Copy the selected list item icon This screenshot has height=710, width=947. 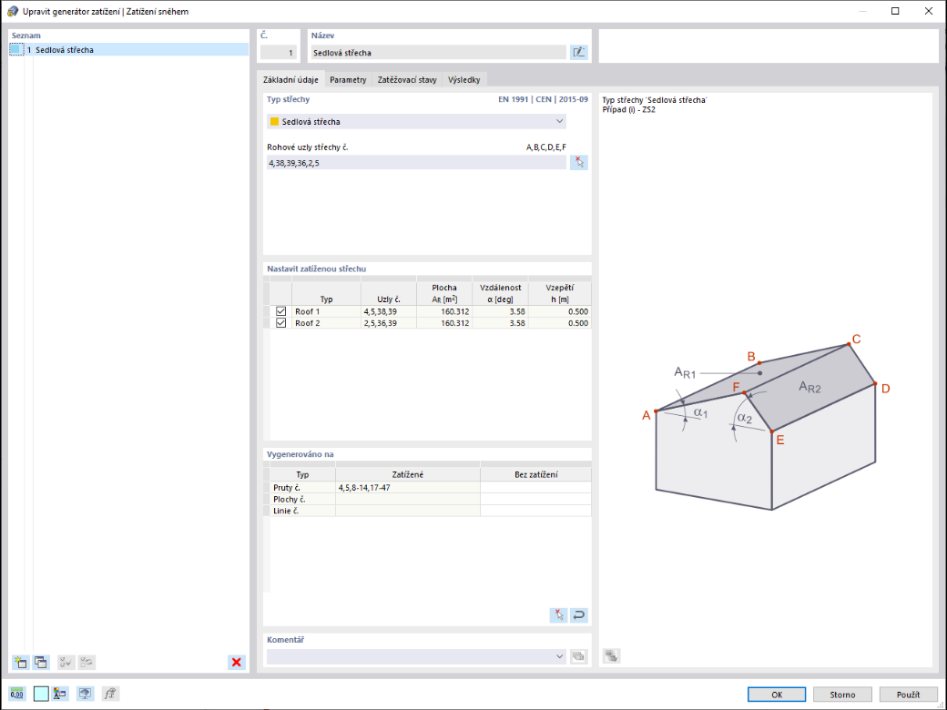[x=41, y=663]
